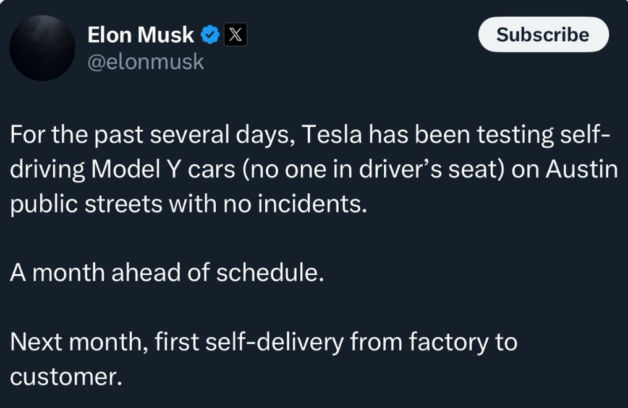
Task: Click the word "Tesla" in the post
Action: click(332, 134)
